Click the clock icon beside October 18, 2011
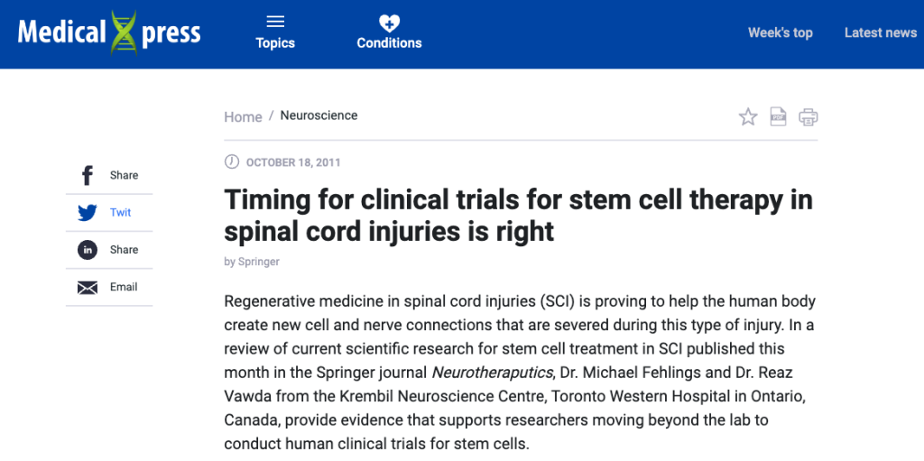The height and width of the screenshot is (461, 924). 232,161
